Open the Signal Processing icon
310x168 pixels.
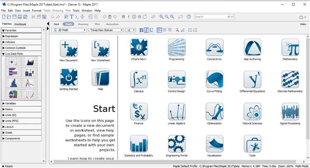tap(290, 111)
